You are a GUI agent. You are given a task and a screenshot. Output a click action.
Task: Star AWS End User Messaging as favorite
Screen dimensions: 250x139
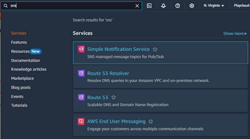[151, 121]
